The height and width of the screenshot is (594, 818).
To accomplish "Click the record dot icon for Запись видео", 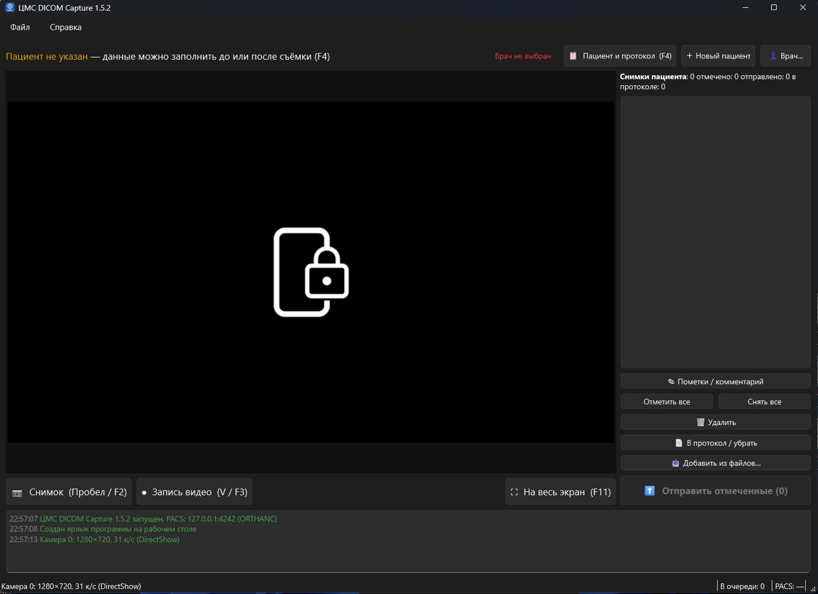I will coord(144,493).
